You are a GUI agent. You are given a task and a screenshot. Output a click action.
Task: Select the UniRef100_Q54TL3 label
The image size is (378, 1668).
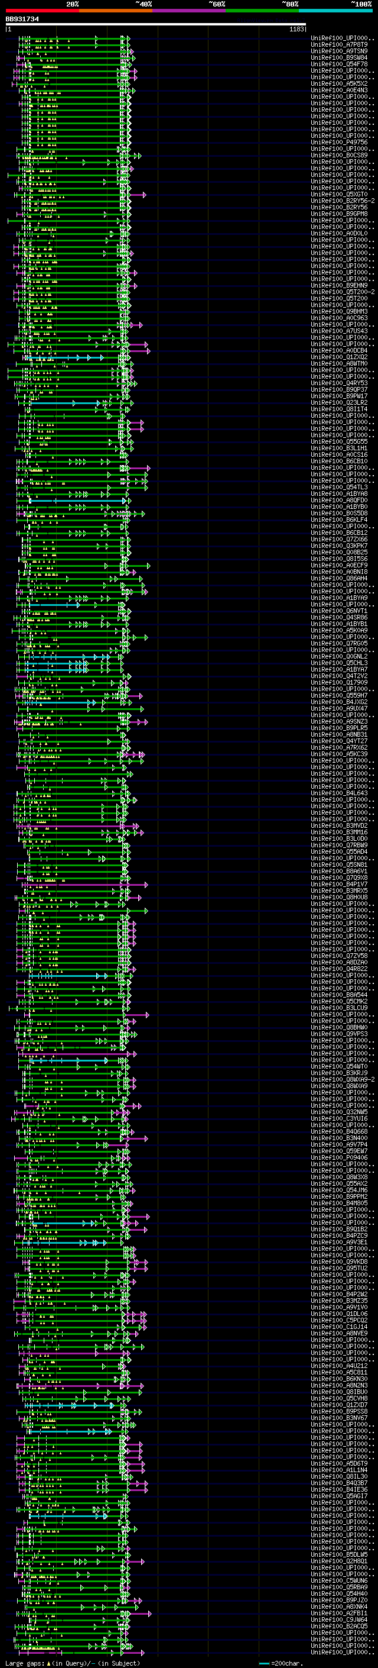coord(339,487)
